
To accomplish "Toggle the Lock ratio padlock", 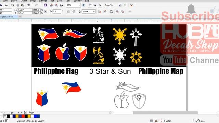I will tap(46, 11).
